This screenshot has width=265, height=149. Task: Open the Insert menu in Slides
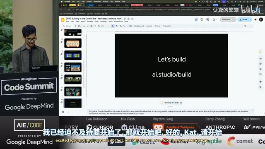tap(83, 22)
